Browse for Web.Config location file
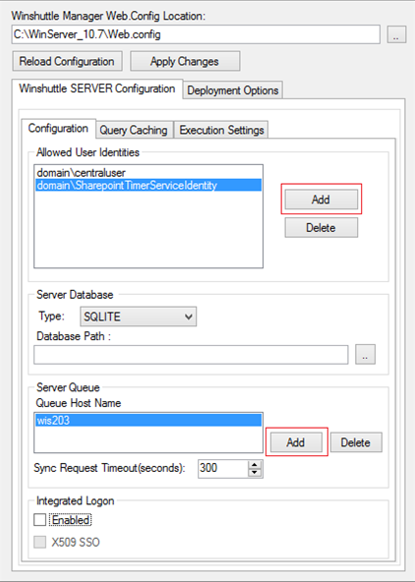The height and width of the screenshot is (582, 415). 396,34
